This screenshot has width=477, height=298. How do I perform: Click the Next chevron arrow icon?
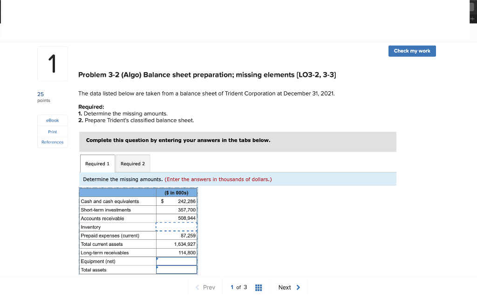pyautogui.click(x=299, y=287)
